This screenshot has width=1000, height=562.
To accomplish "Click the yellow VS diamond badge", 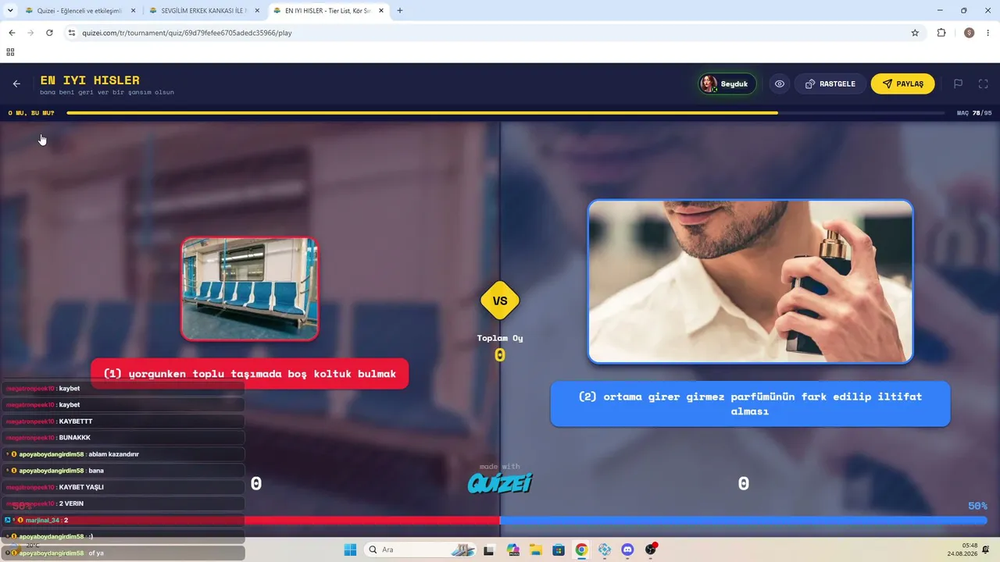I will click(x=500, y=301).
